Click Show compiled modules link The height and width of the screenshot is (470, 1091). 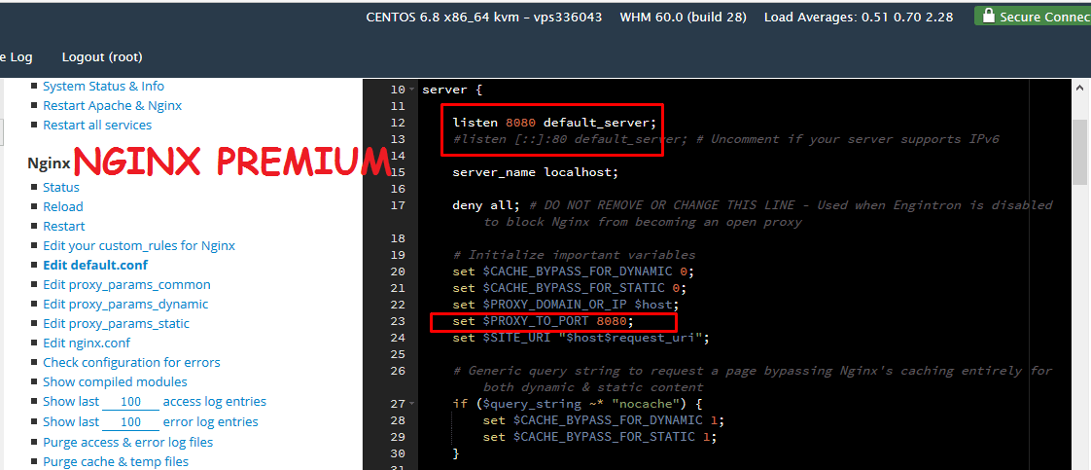[x=115, y=382]
